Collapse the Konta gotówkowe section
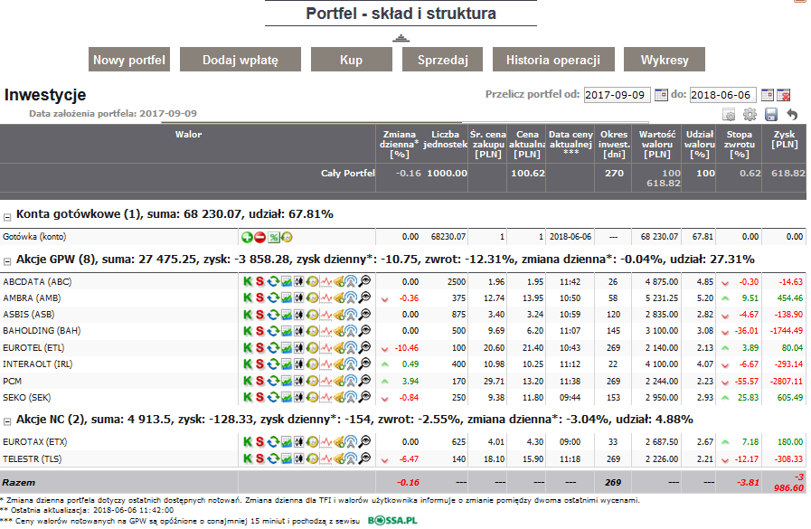 (x=7, y=217)
